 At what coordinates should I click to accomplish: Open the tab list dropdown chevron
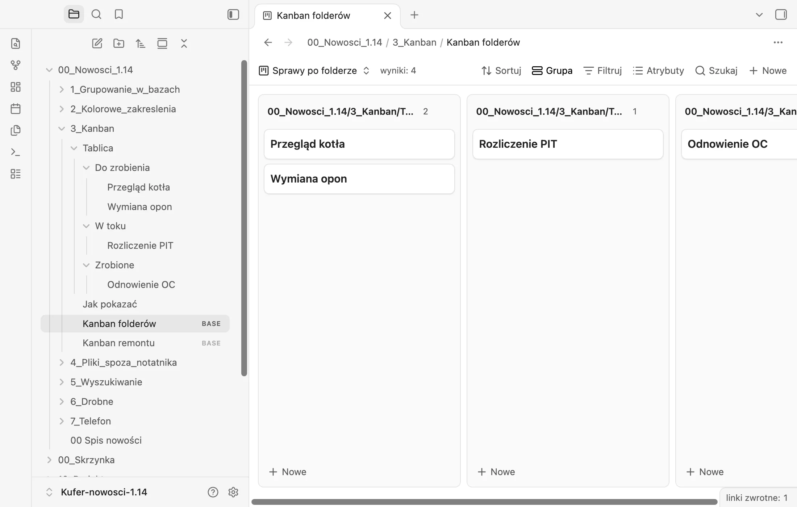coord(759,15)
